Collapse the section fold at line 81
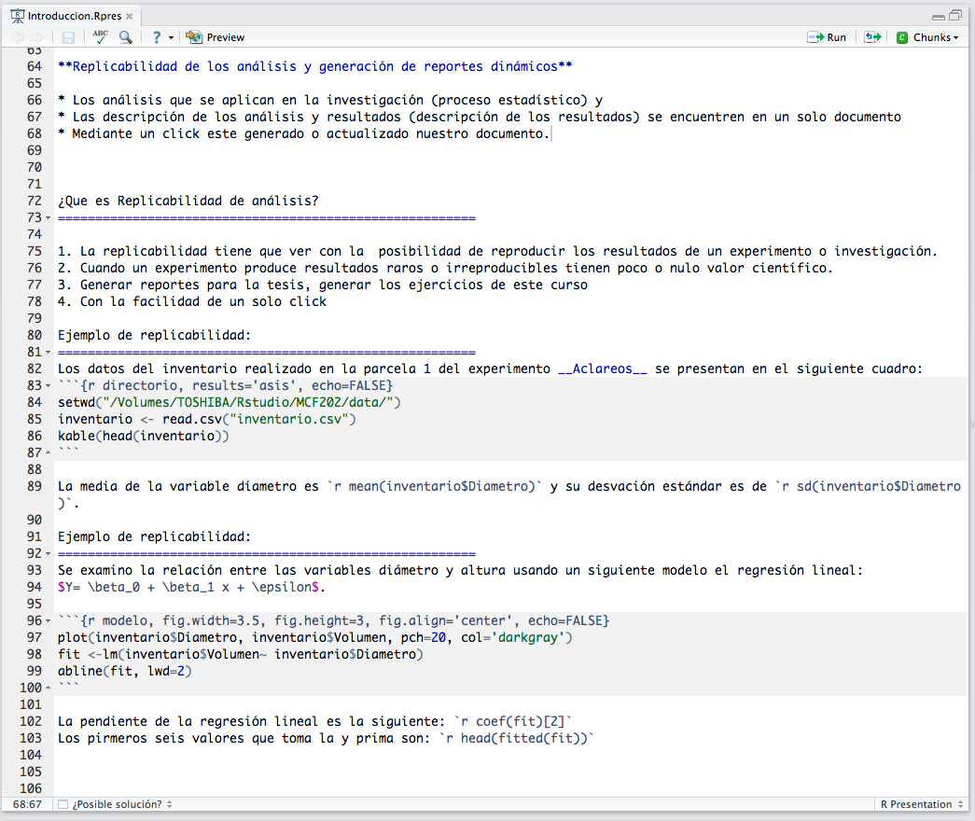This screenshot has width=975, height=821. [x=48, y=352]
